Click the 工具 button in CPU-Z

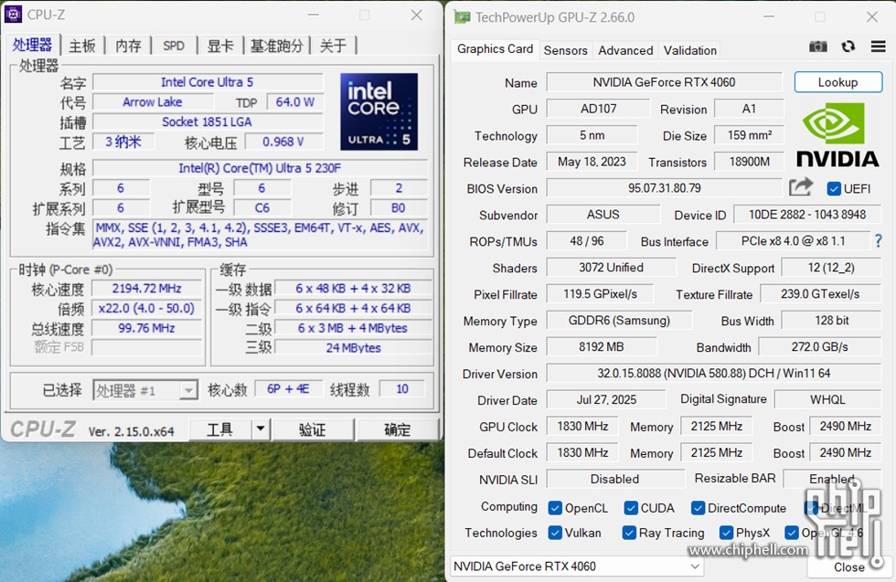(x=220, y=429)
